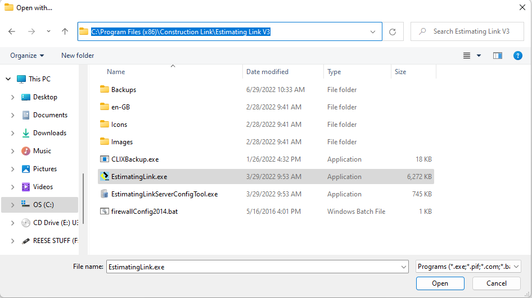The height and width of the screenshot is (298, 532).
Task: Click the search magnifier icon
Action: point(422,31)
